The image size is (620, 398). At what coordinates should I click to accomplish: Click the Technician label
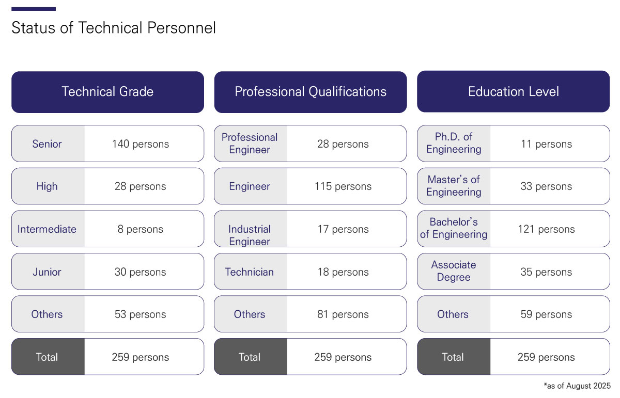point(250,272)
